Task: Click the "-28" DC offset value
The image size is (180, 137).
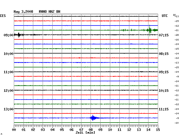Action: click(177, 35)
